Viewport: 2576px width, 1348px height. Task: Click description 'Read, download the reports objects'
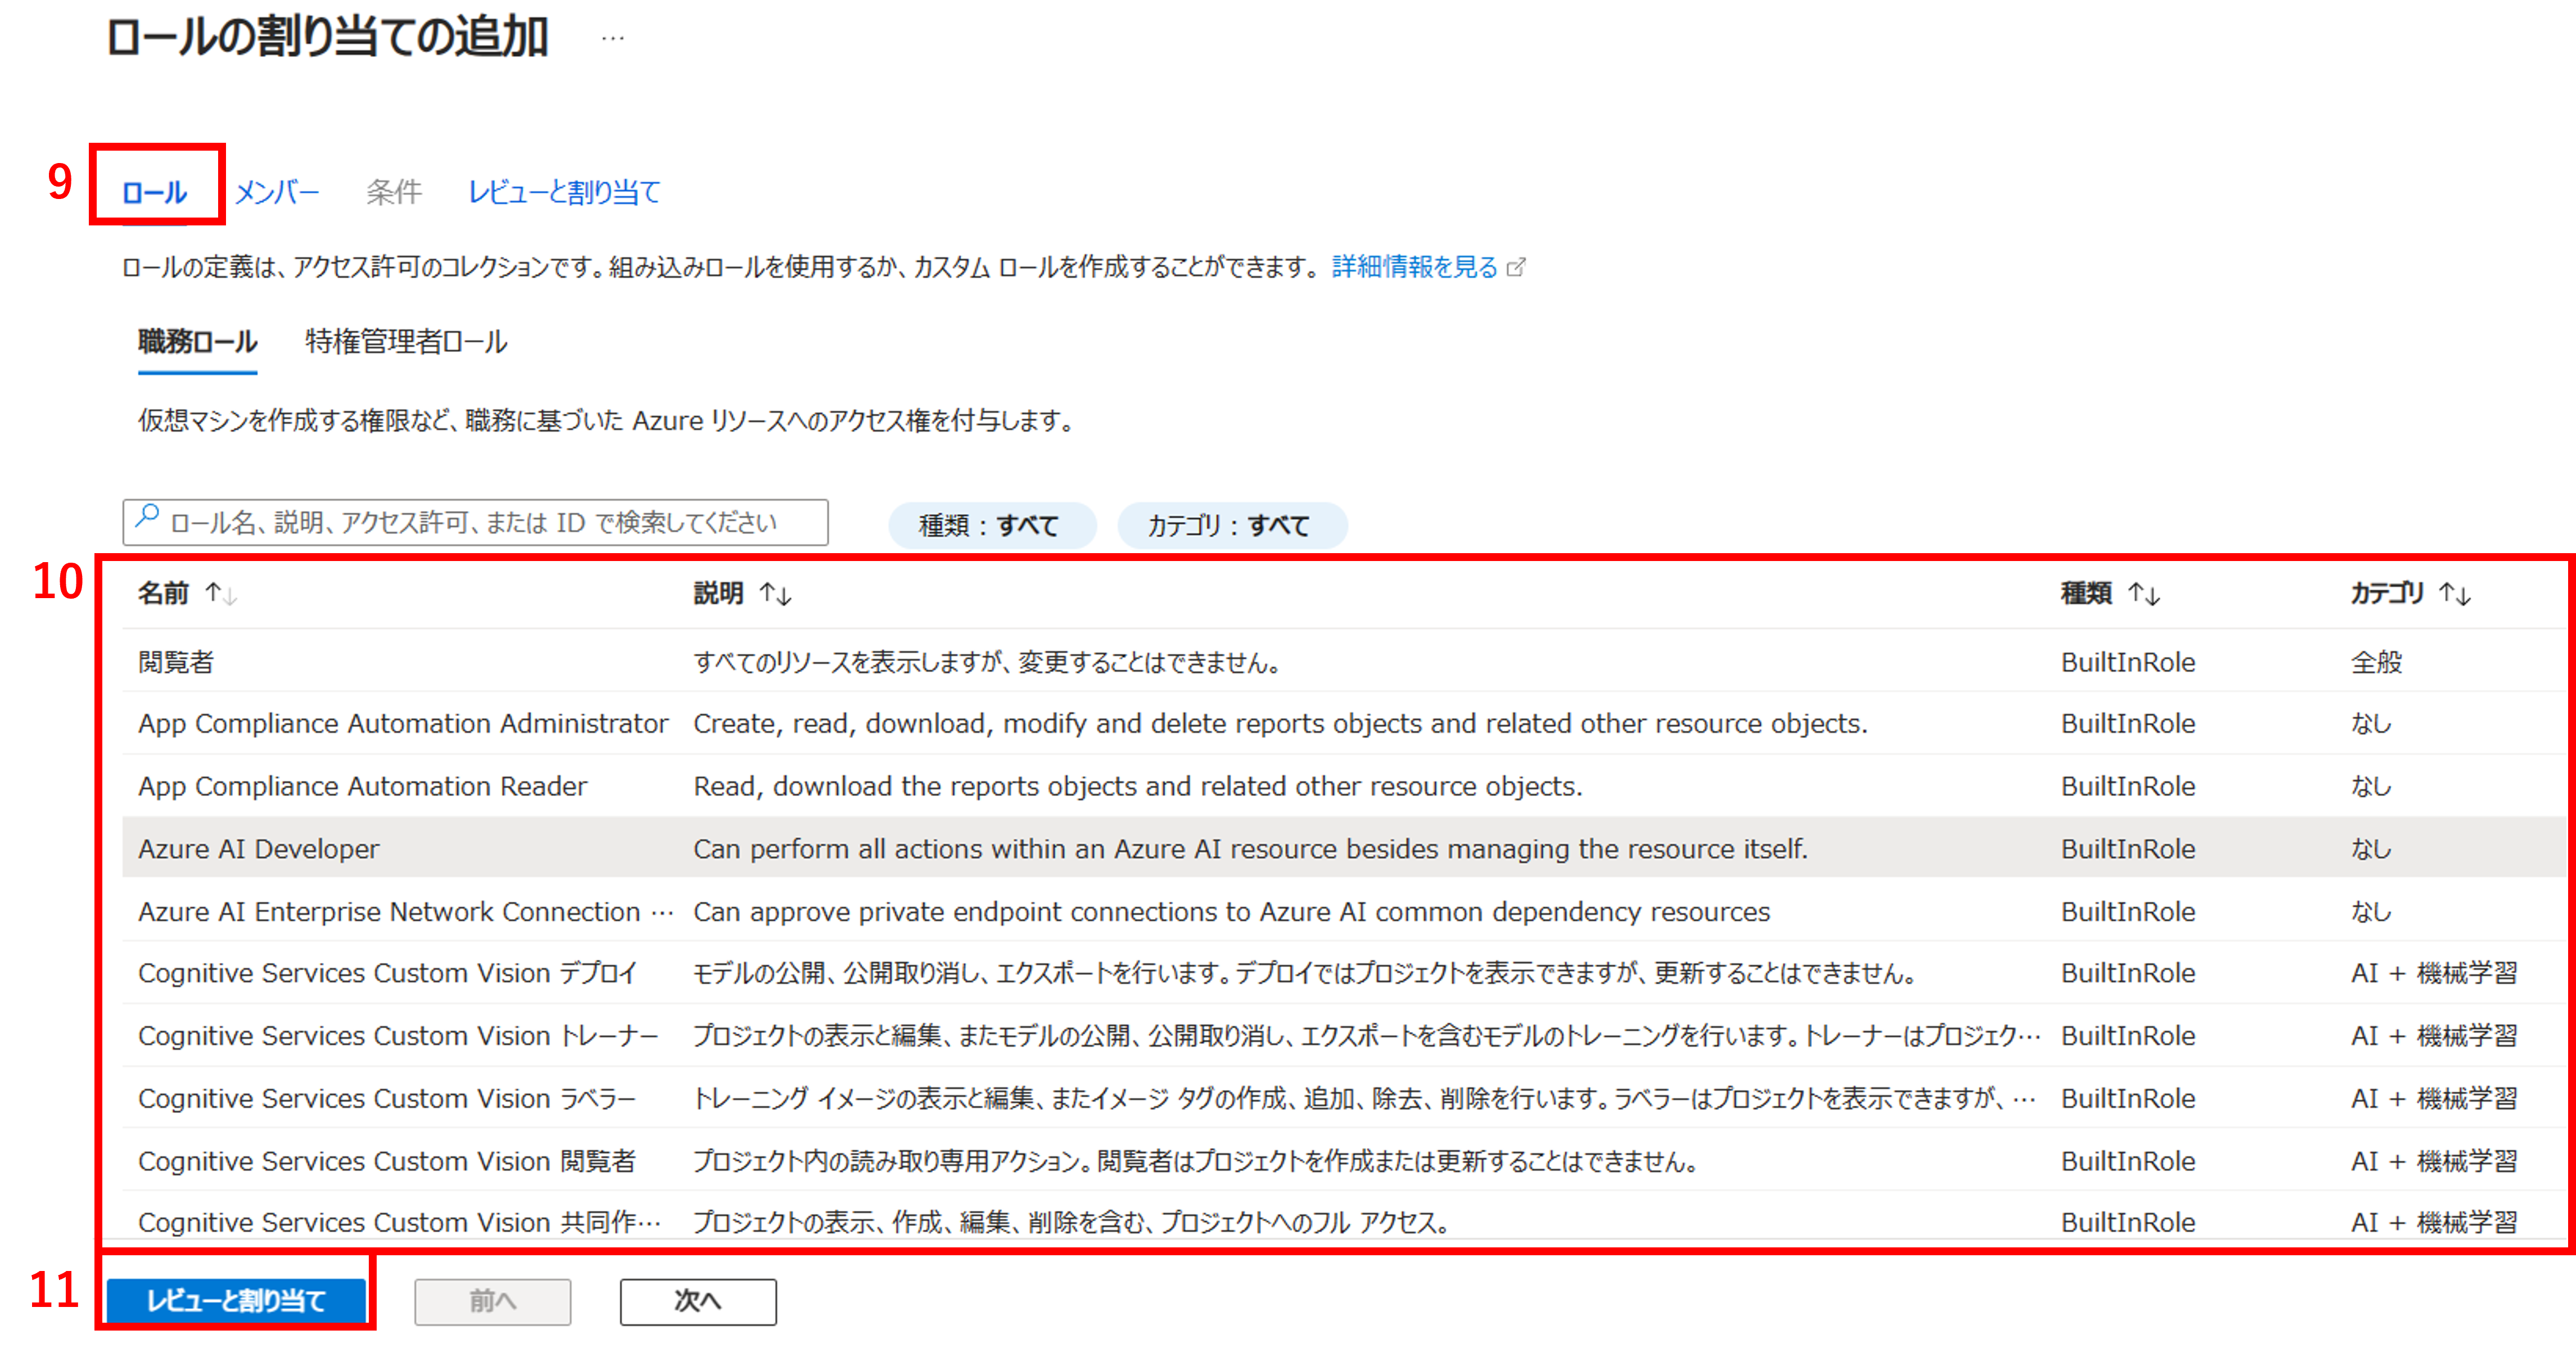coord(1138,787)
